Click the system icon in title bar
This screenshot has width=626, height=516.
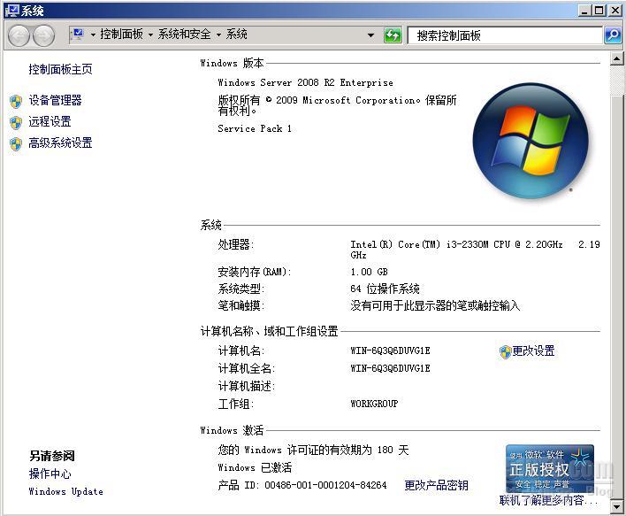tap(13, 11)
